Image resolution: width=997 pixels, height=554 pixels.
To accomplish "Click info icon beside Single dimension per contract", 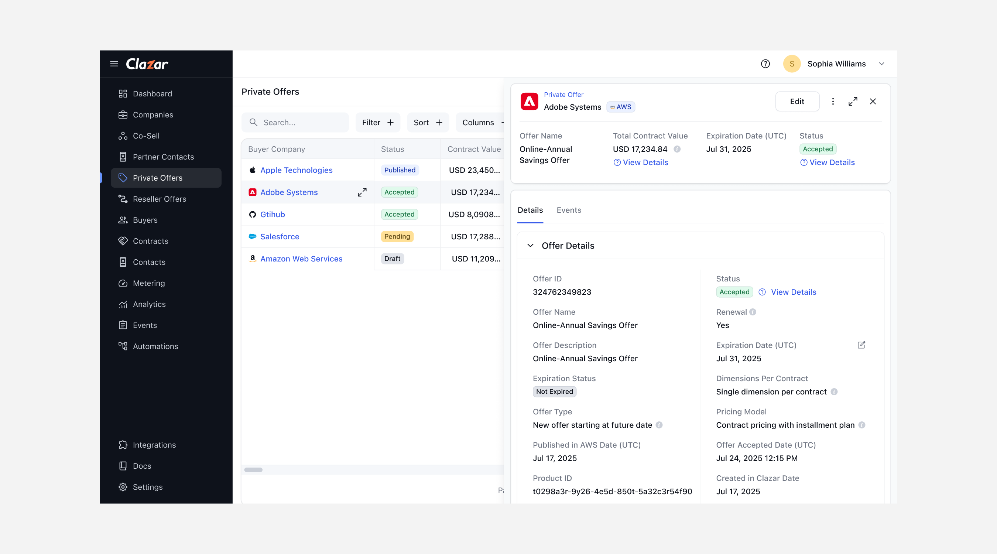I will [834, 392].
